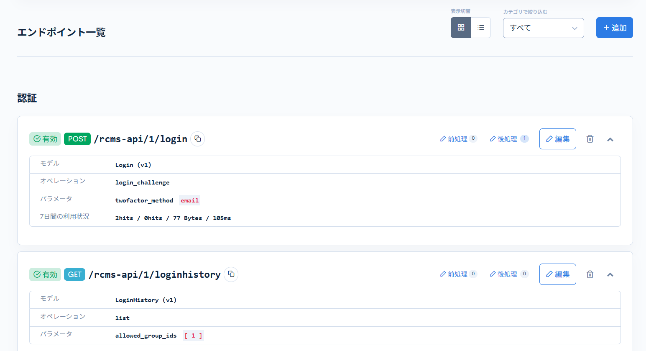Toggle 有効 status on the POST login endpoint
The height and width of the screenshot is (351, 646).
click(45, 138)
